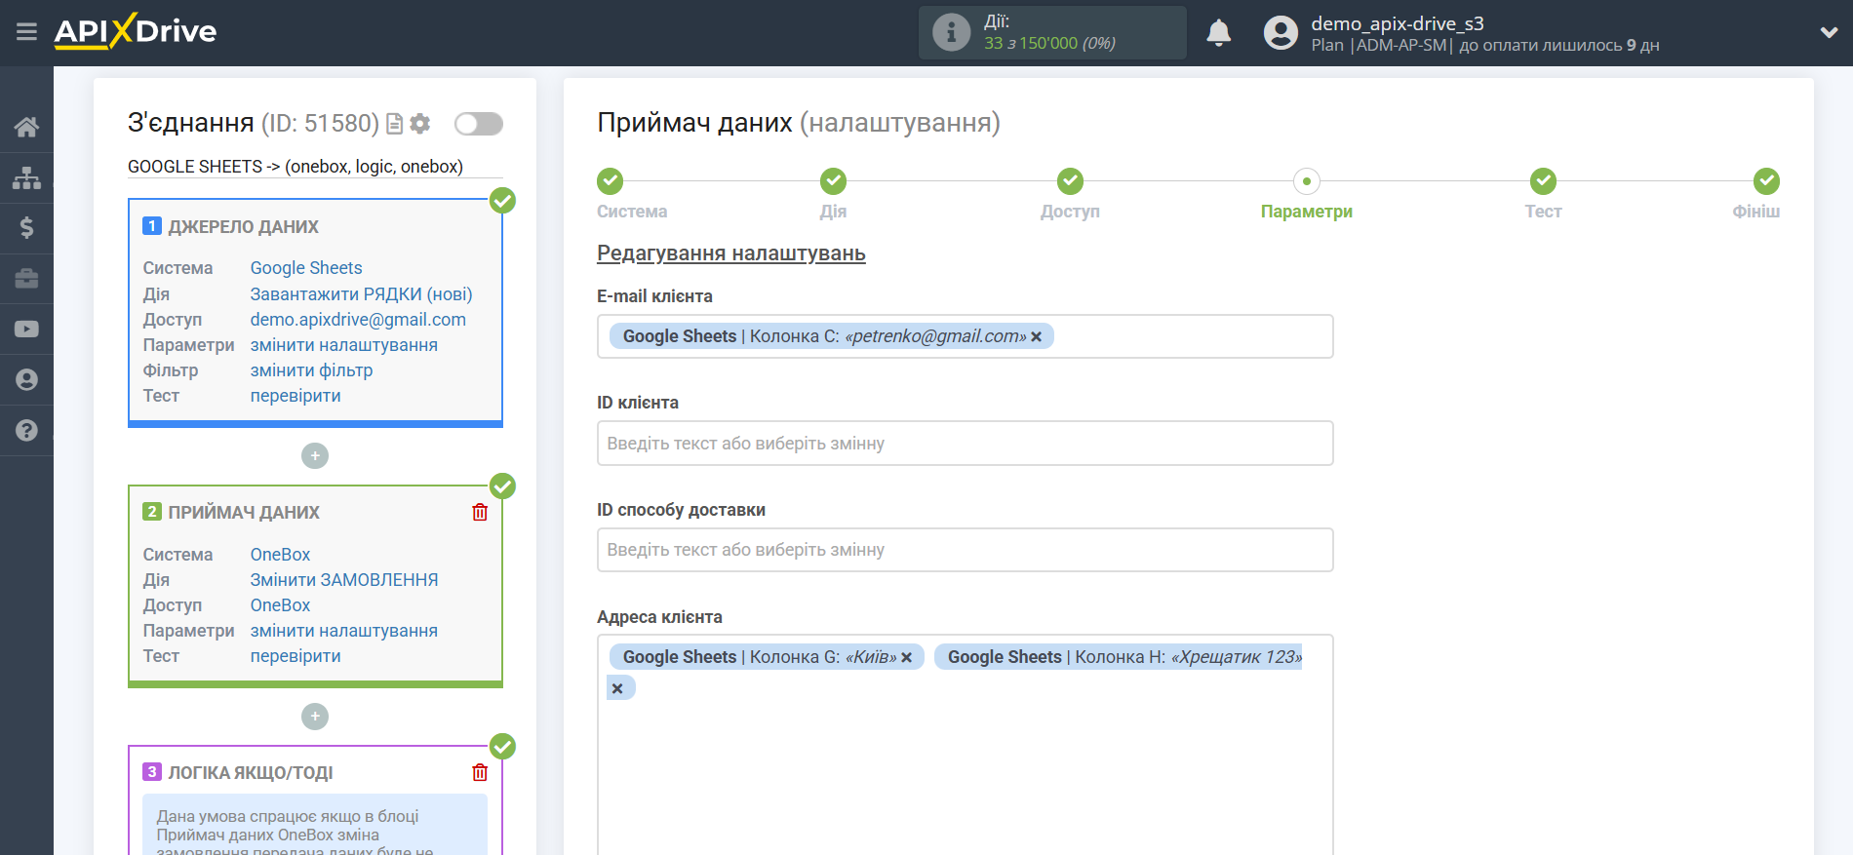Go to the Система step
The width and height of the screenshot is (1853, 855).
click(x=611, y=181)
